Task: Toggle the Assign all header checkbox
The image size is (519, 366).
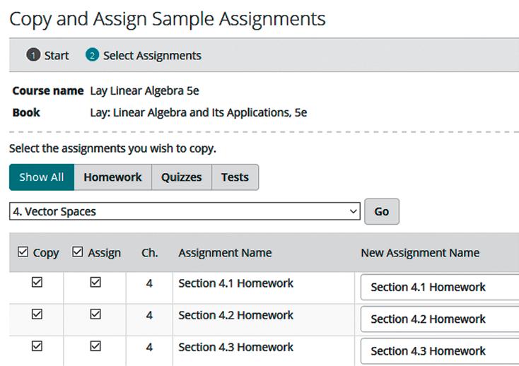Action: 78,252
